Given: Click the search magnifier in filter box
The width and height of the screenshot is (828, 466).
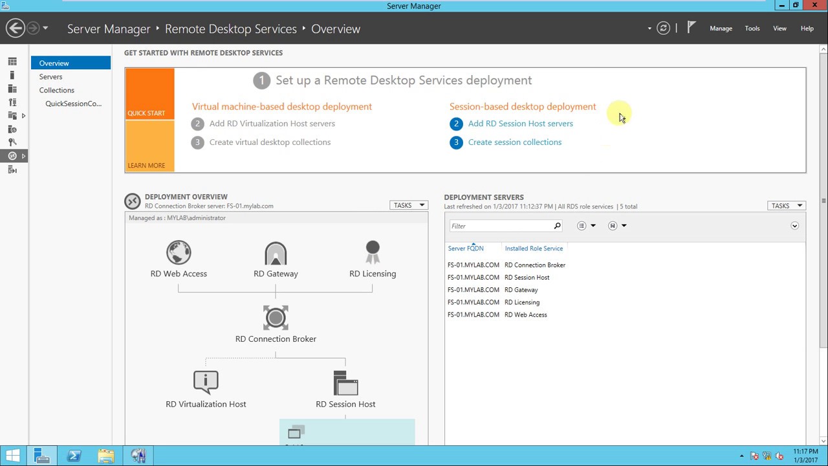Looking at the screenshot, I should coord(557,226).
